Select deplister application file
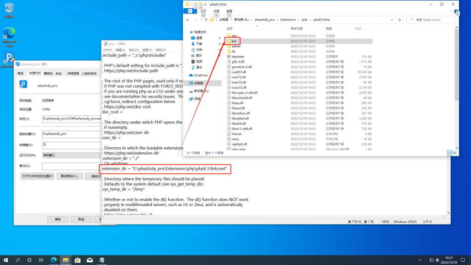The width and height of the screenshot is (471, 265). (x=238, y=57)
